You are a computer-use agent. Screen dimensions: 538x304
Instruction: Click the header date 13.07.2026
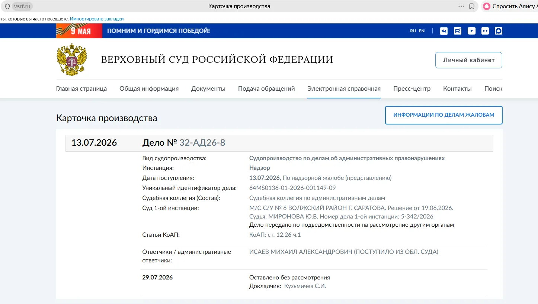pos(94,143)
